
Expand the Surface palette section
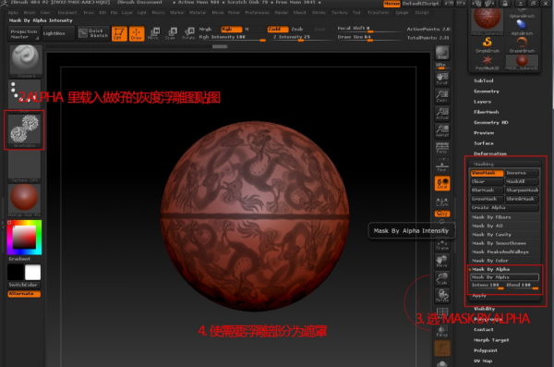tap(483, 143)
